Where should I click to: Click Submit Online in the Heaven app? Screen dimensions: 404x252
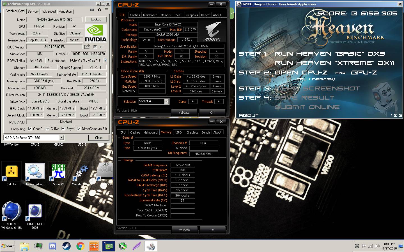[x=307, y=107]
